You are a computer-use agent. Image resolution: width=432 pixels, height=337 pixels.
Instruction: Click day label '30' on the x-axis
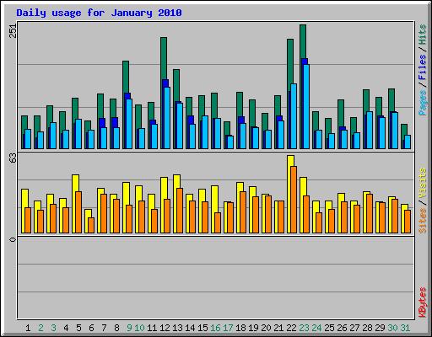[x=392, y=328]
